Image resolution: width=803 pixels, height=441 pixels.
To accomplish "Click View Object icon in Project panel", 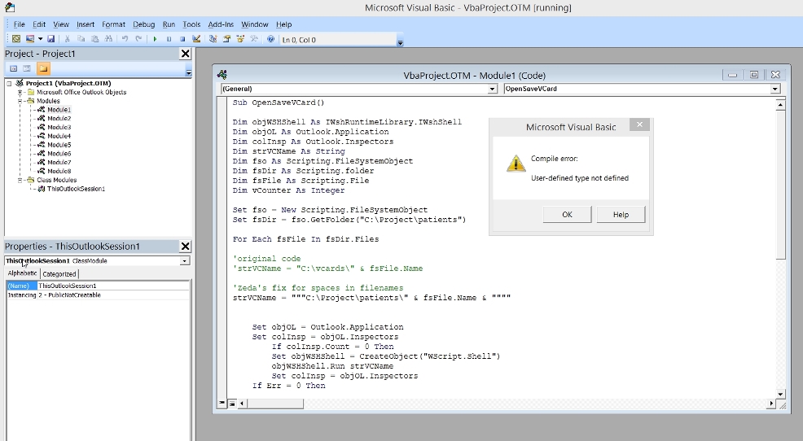I will (27, 68).
